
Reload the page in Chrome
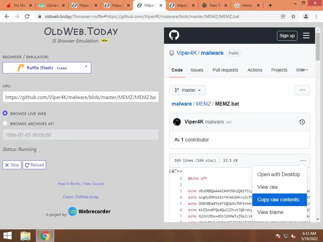click(27, 16)
